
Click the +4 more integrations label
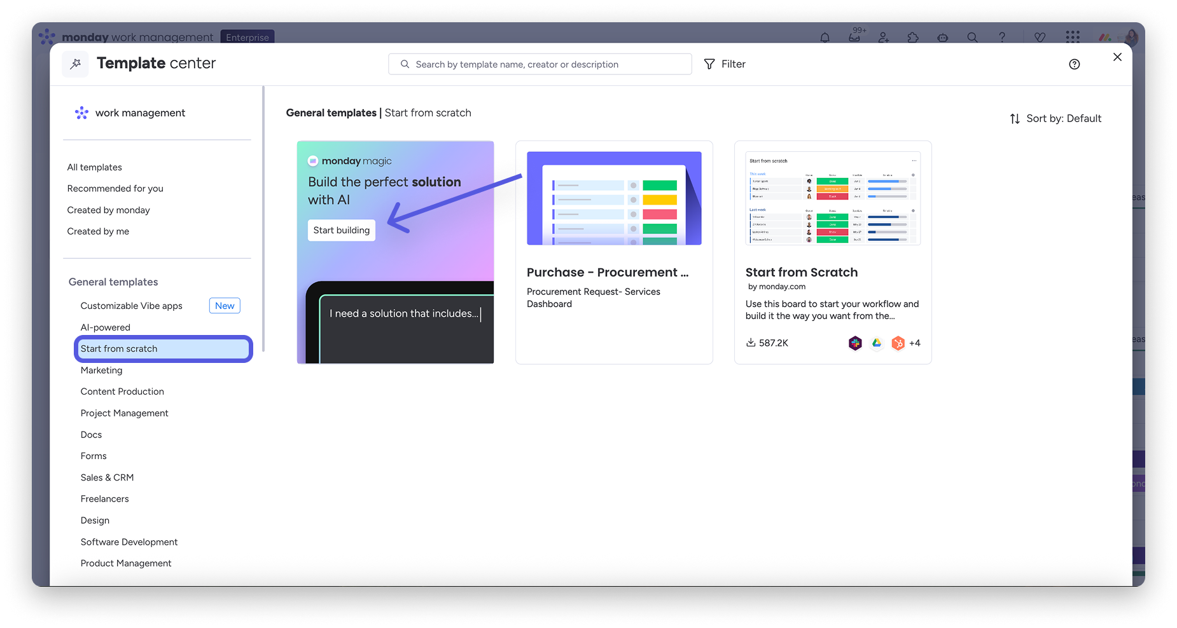(915, 343)
